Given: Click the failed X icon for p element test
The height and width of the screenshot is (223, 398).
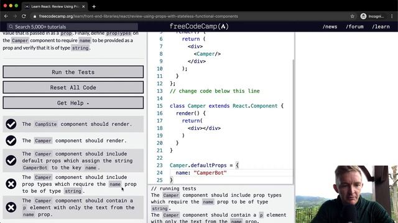Looking at the screenshot, I should pos(11,208).
